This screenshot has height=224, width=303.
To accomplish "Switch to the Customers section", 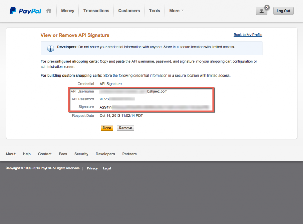I will point(129,10).
